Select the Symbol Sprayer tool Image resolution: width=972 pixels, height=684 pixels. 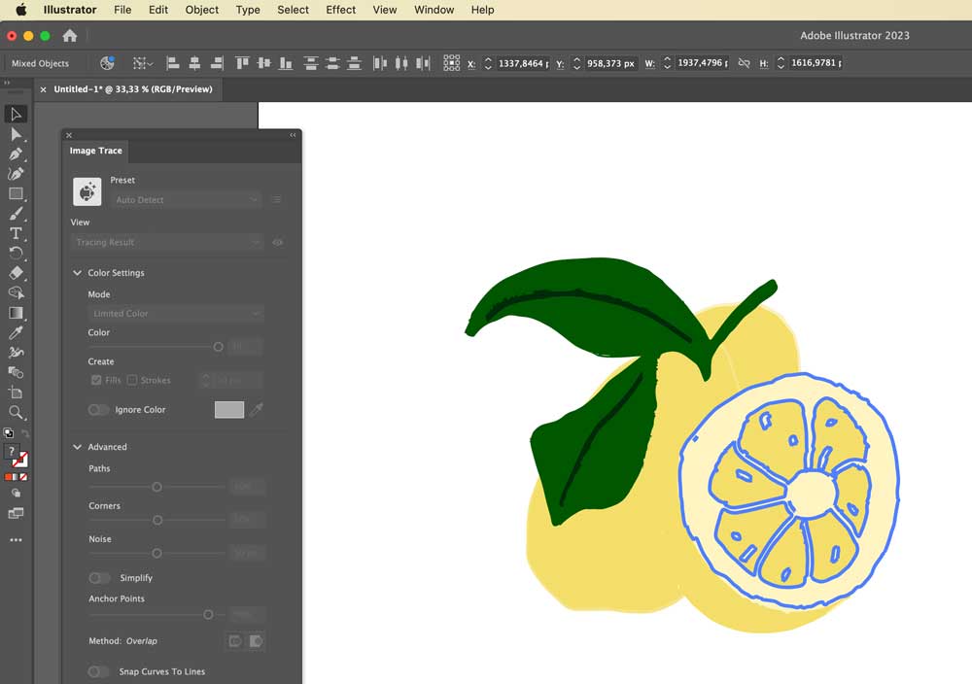(17, 353)
